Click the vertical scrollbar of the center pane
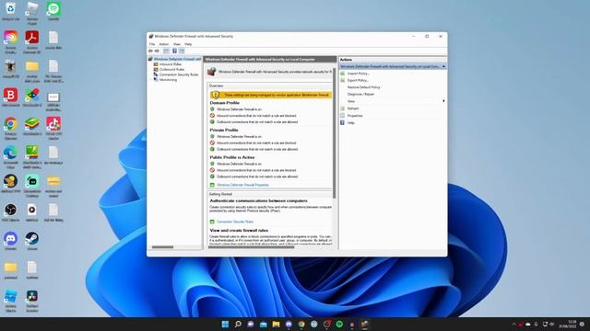590x331 pixels. tap(334, 132)
